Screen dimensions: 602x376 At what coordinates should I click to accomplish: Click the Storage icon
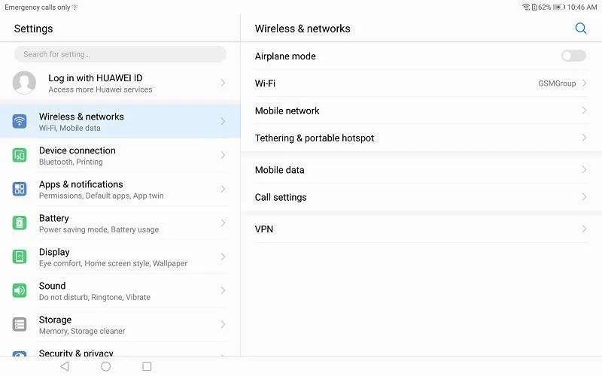click(20, 325)
